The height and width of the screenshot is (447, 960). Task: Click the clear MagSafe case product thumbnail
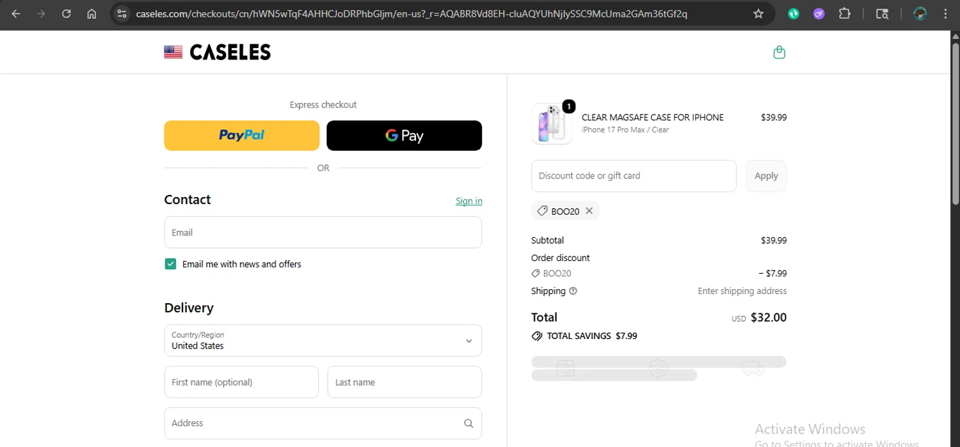pyautogui.click(x=552, y=123)
